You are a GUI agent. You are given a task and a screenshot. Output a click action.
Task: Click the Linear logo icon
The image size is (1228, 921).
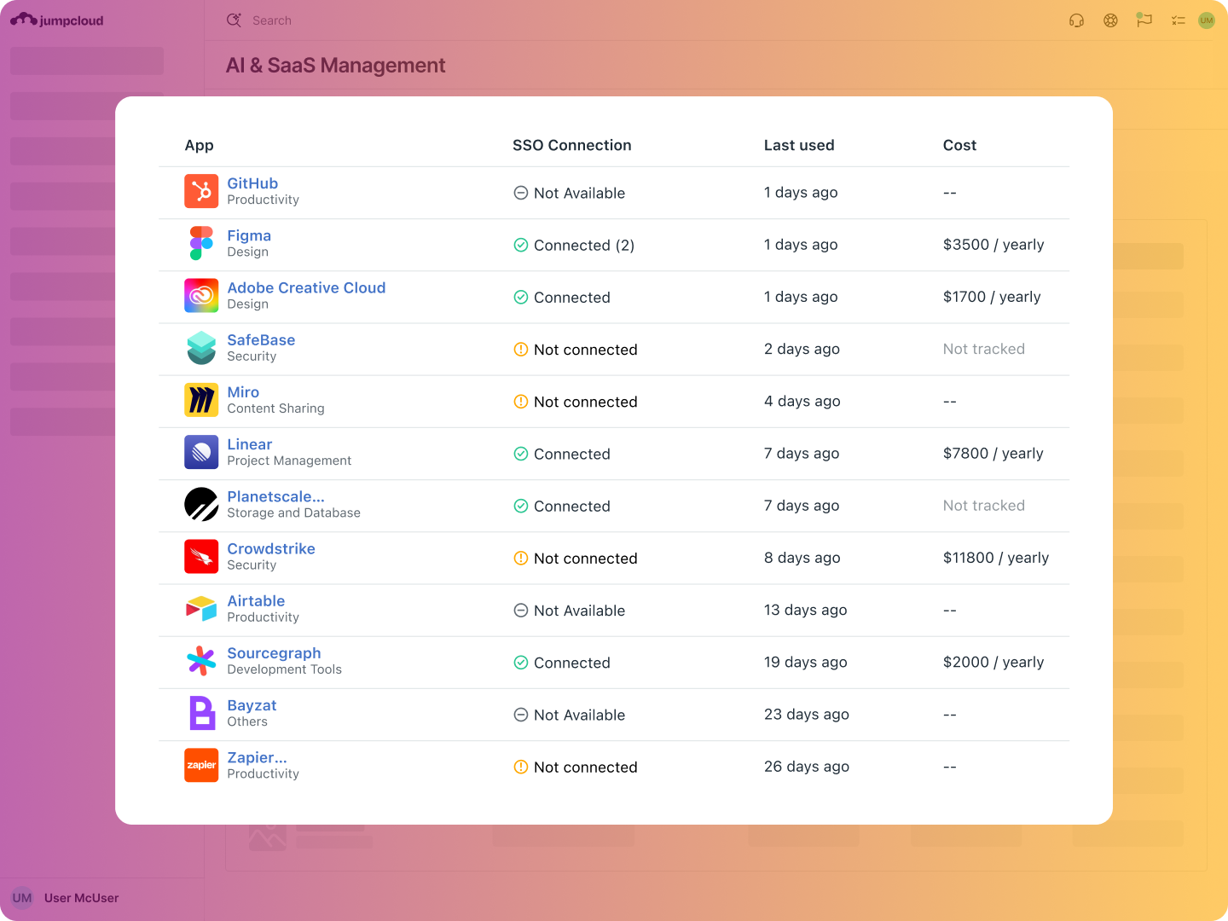click(201, 452)
